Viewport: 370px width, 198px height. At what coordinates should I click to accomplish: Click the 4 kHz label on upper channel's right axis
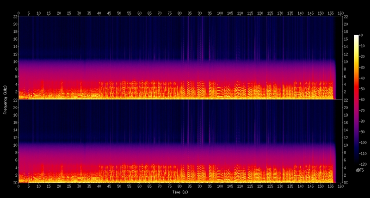[345, 84]
